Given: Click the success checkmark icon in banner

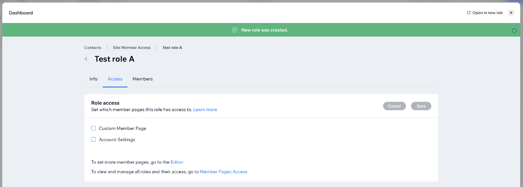Looking at the screenshot, I should (x=235, y=30).
